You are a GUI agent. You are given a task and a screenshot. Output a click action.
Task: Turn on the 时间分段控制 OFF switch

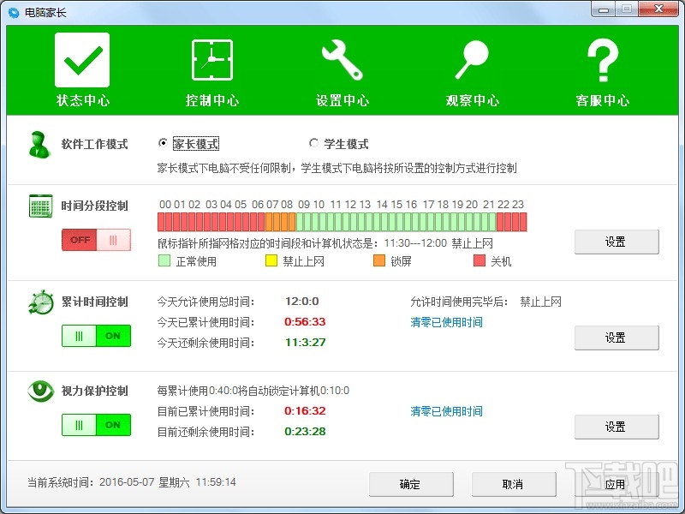click(96, 240)
